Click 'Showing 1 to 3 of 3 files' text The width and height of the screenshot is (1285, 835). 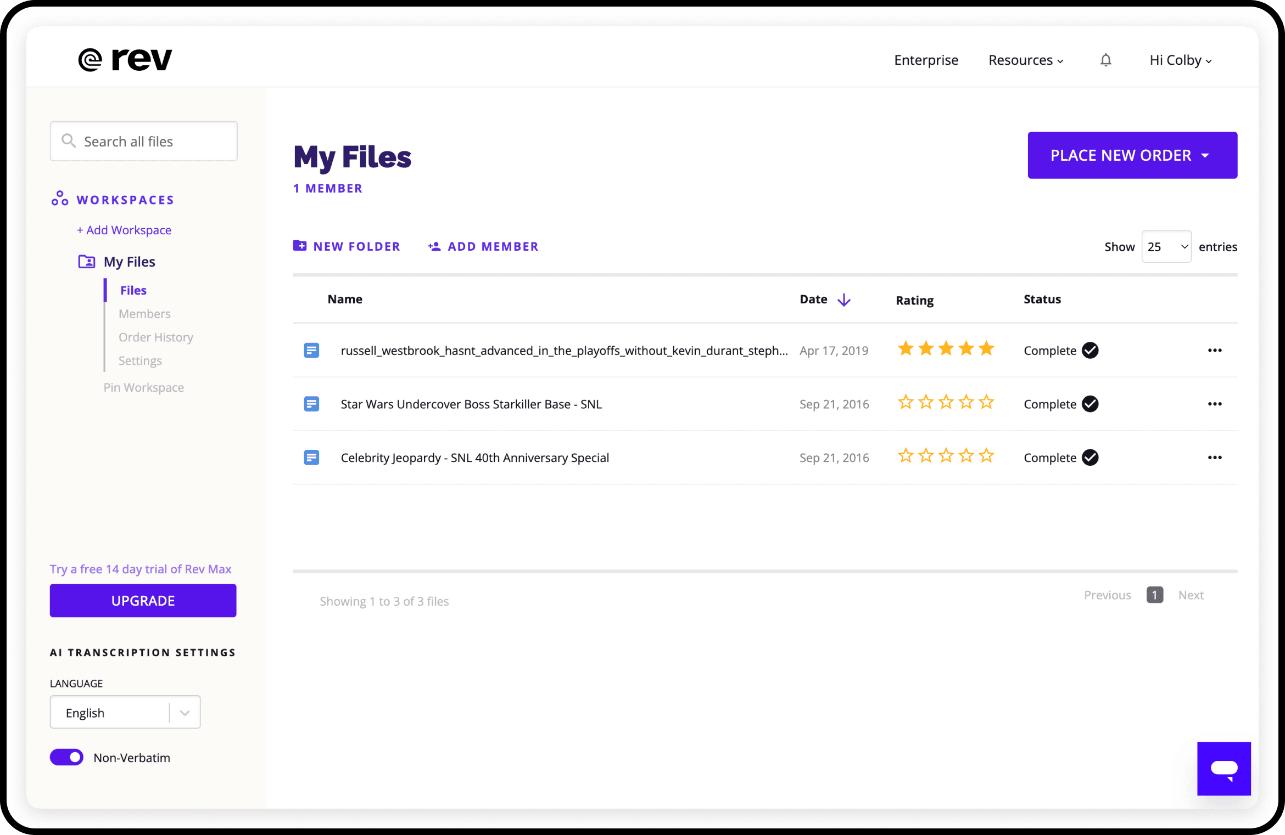(384, 601)
